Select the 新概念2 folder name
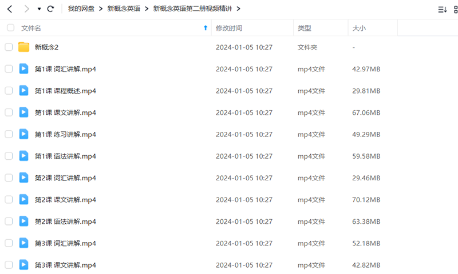458x274 pixels. (x=47, y=47)
